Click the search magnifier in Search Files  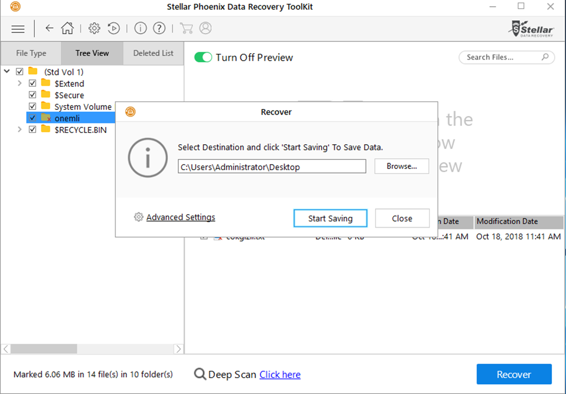coord(545,57)
